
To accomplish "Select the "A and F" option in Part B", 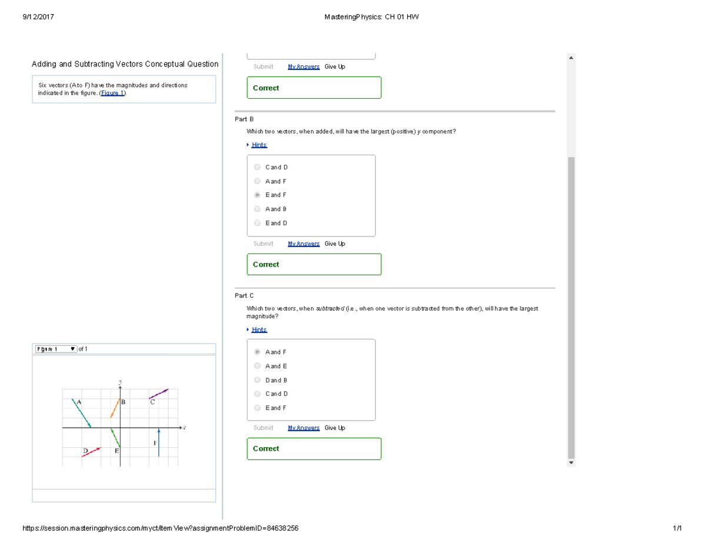I will click(257, 181).
